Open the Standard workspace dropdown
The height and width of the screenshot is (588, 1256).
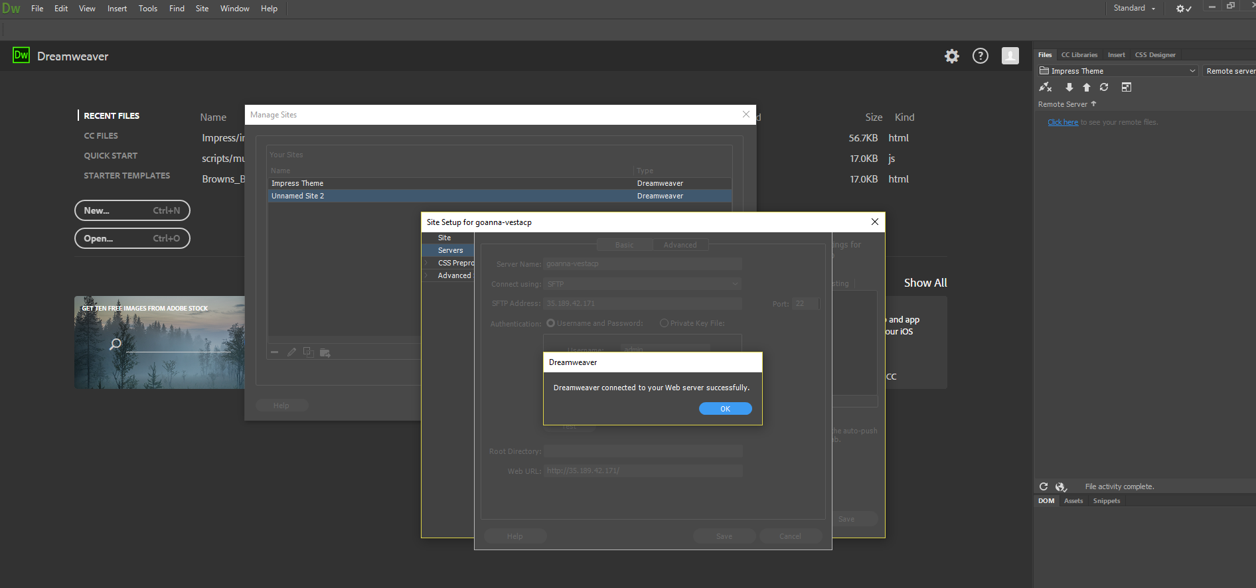(x=1134, y=8)
